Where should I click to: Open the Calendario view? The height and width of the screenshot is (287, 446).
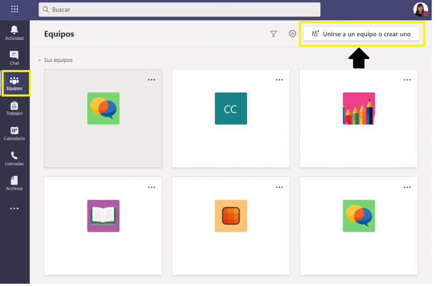point(14,133)
